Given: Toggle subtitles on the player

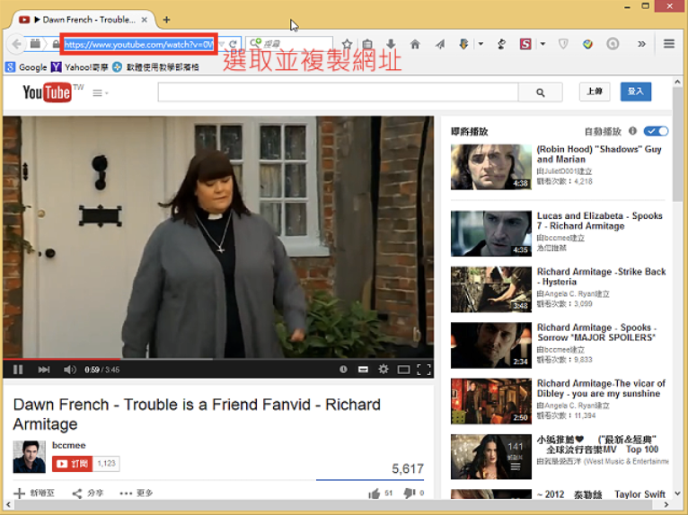Looking at the screenshot, I should click(x=363, y=370).
